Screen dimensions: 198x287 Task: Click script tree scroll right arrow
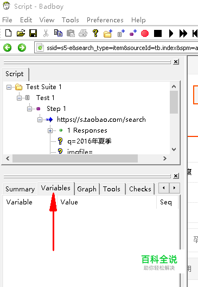pos(165,158)
